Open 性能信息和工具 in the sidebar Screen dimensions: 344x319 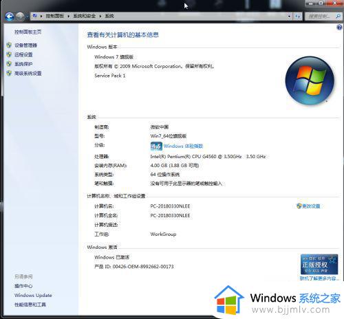point(30,305)
